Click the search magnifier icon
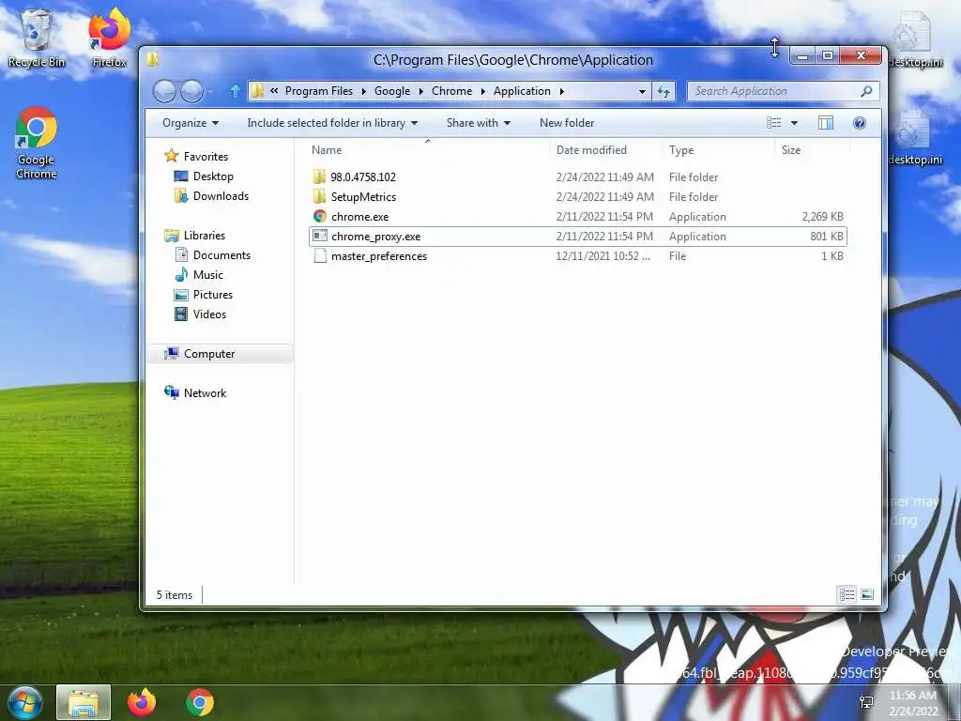The height and width of the screenshot is (721, 961). (x=866, y=91)
